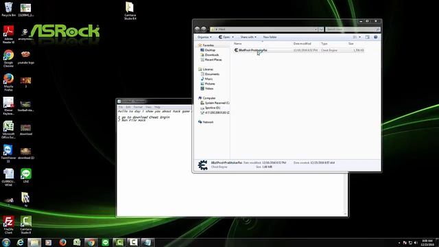Select Pictures in the navigation pane
The height and width of the screenshot is (247, 439).
[x=210, y=84]
